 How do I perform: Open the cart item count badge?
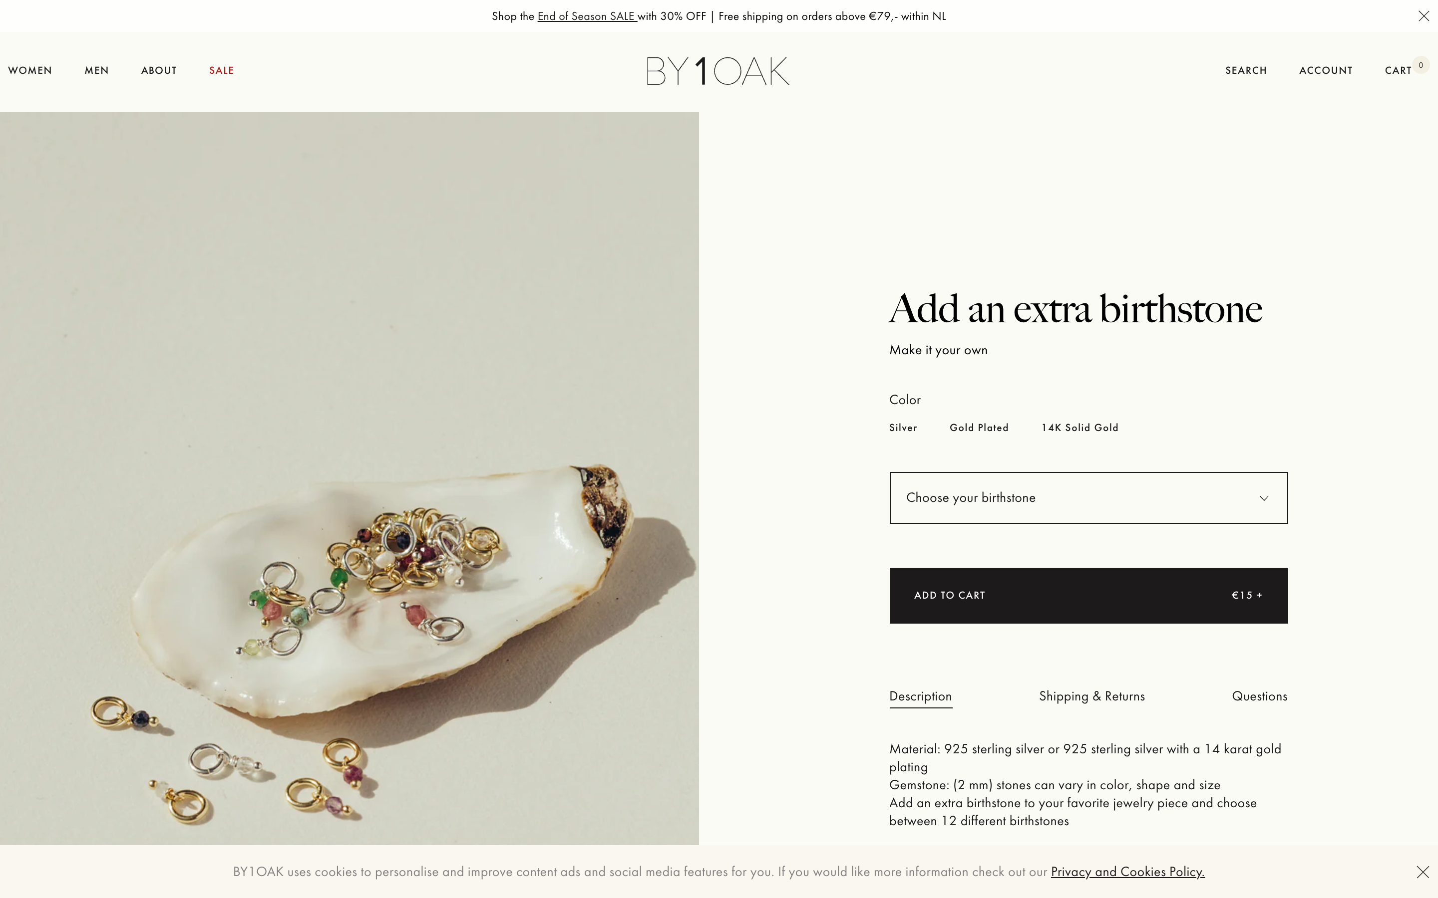1421,65
